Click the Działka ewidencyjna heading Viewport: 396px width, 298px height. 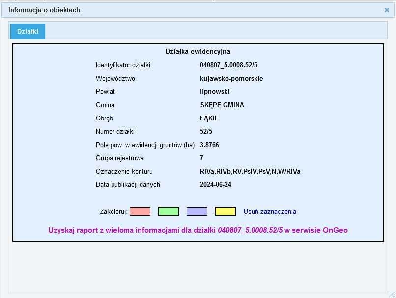pyautogui.click(x=198, y=51)
